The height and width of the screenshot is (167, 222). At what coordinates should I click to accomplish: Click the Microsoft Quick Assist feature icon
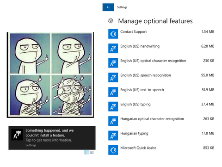click(x=113, y=150)
